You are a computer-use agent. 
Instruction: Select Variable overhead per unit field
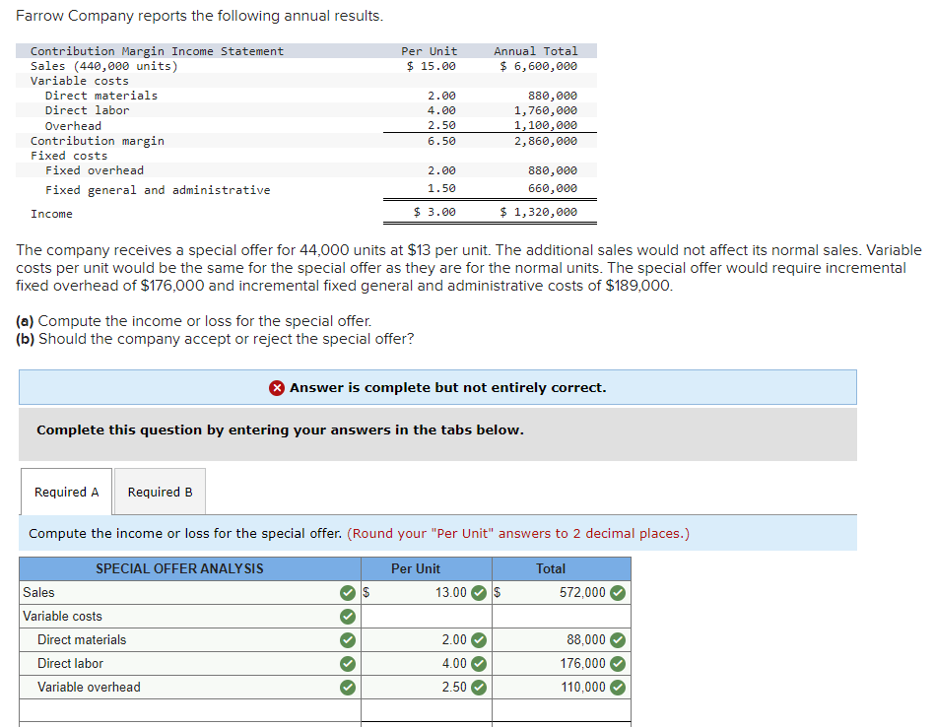pos(427,688)
